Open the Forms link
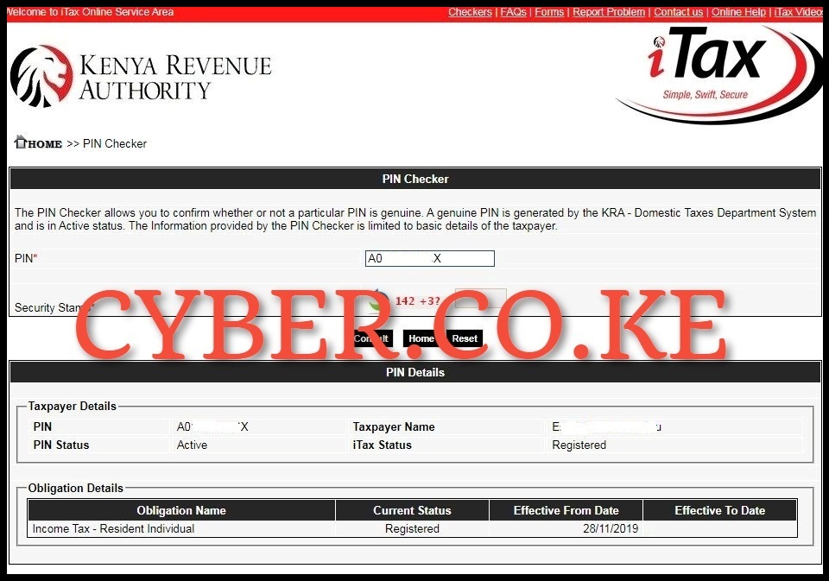Image resolution: width=829 pixels, height=581 pixels. 549,11
